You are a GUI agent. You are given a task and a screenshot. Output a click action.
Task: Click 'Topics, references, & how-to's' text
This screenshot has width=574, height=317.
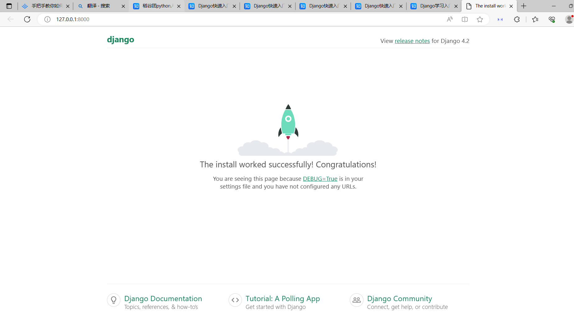161,307
